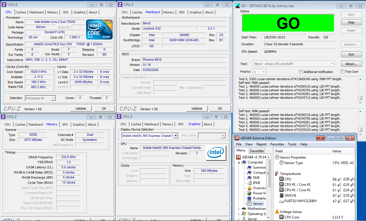
Task: Click the green GO status indicator
Action: [288, 23]
